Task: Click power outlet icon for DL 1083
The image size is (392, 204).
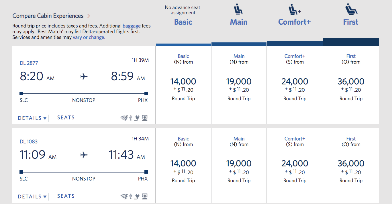Action: 137,196
